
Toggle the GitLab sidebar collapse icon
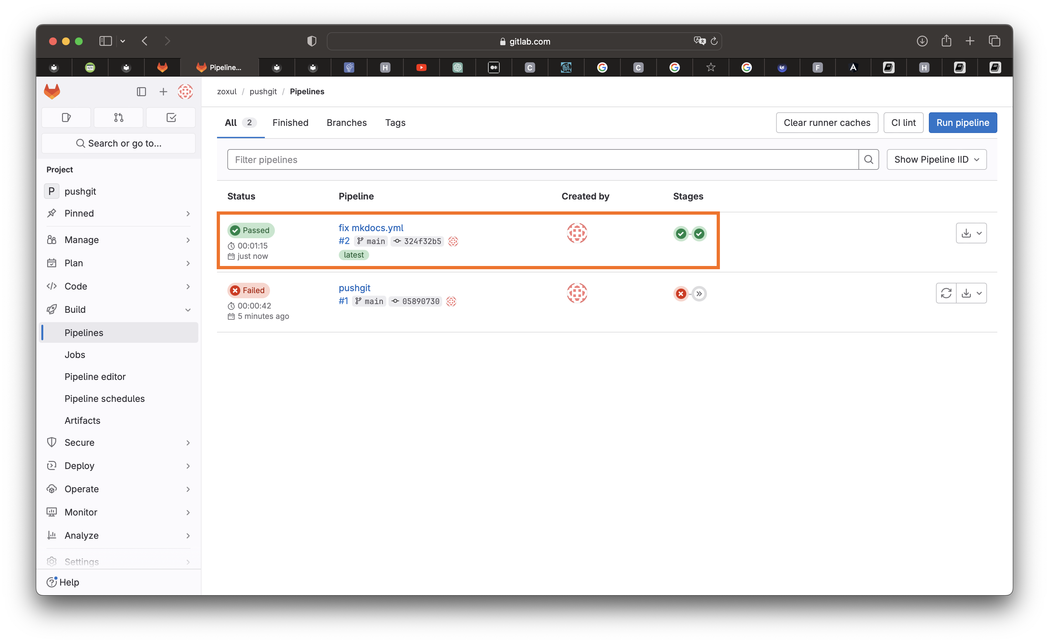tap(141, 91)
